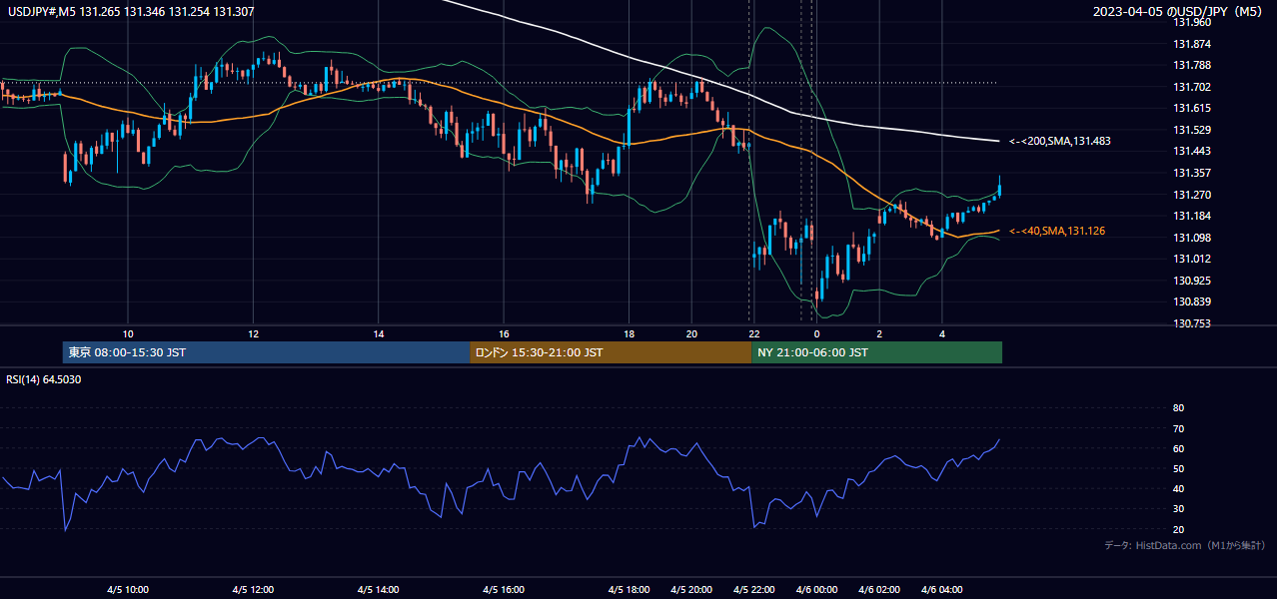Image resolution: width=1277 pixels, height=599 pixels.
Task: Click the bottom date label 4/5 16:00
Action: tap(503, 590)
